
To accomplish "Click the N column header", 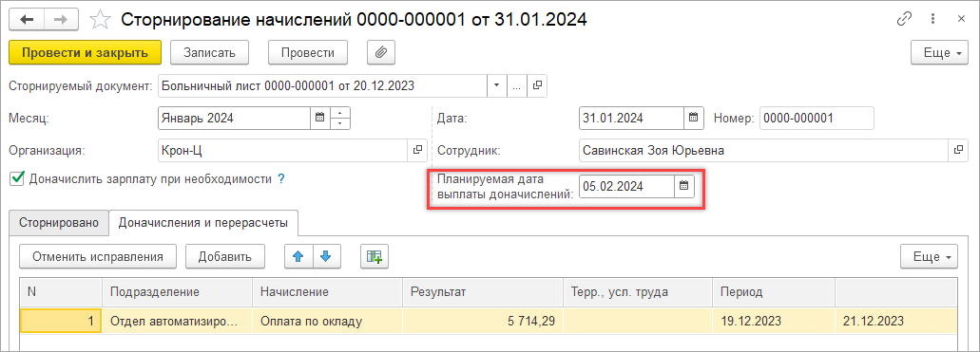I will coord(61,291).
